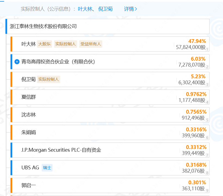Click the 6.03% shareholding percentage
The width and height of the screenshot is (223, 196).
coord(198,59)
